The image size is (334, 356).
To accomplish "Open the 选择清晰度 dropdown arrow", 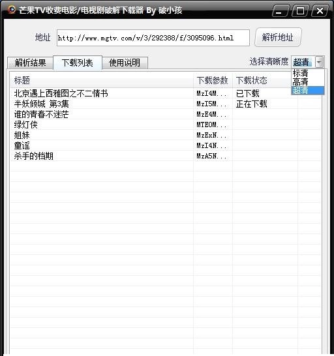I will point(319,62).
